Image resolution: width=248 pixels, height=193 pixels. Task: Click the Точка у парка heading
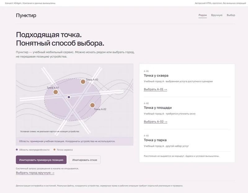(x=155, y=140)
